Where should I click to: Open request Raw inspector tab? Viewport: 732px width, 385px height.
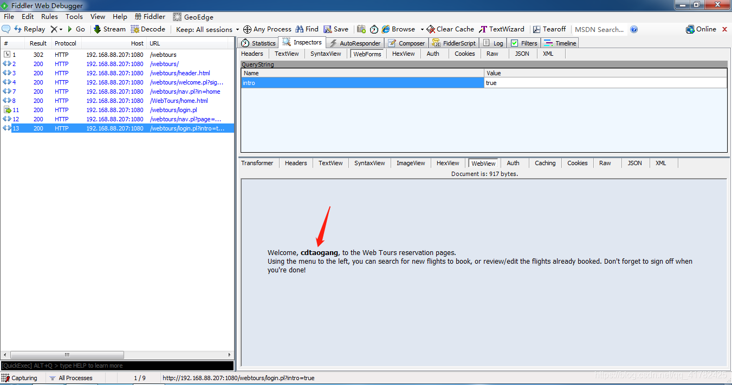tap(492, 54)
